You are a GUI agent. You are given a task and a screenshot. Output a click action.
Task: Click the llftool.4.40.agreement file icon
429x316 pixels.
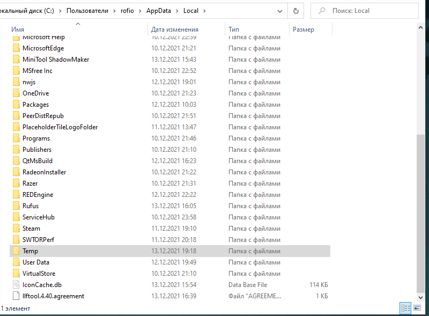click(x=16, y=296)
